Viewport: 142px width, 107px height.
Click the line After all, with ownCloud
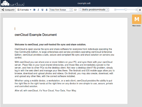[x=45, y=90]
